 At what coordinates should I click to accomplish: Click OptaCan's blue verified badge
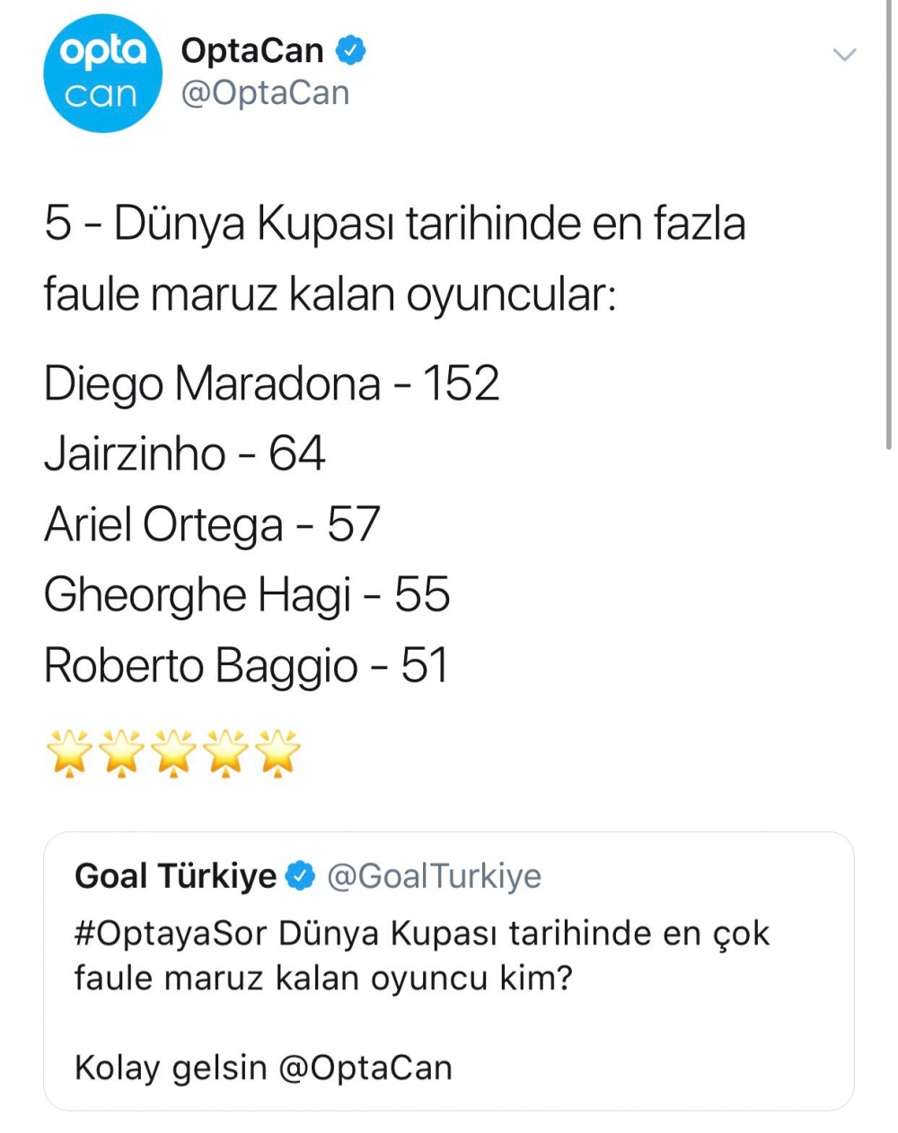coord(350,50)
